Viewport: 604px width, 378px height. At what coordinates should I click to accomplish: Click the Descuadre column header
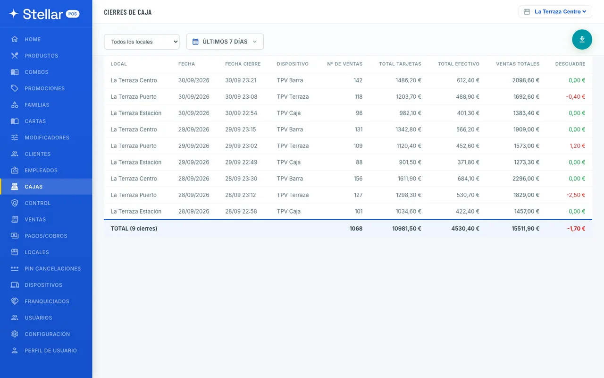coord(570,64)
